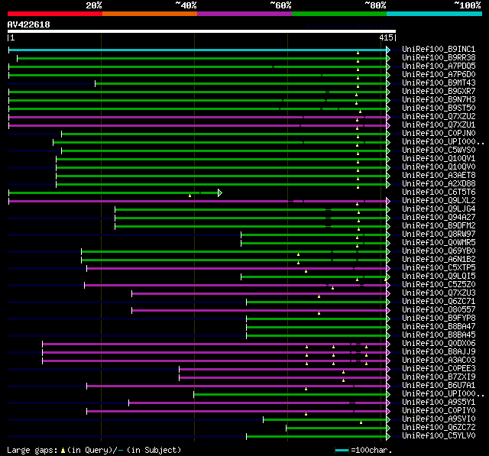
Task: Click the query end position 415 label
Action: point(386,37)
